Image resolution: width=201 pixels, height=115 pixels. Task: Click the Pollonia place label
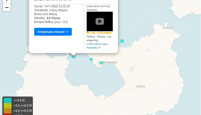click(x=168, y=28)
